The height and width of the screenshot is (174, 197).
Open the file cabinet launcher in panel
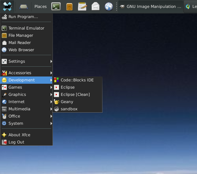tap(69, 7)
